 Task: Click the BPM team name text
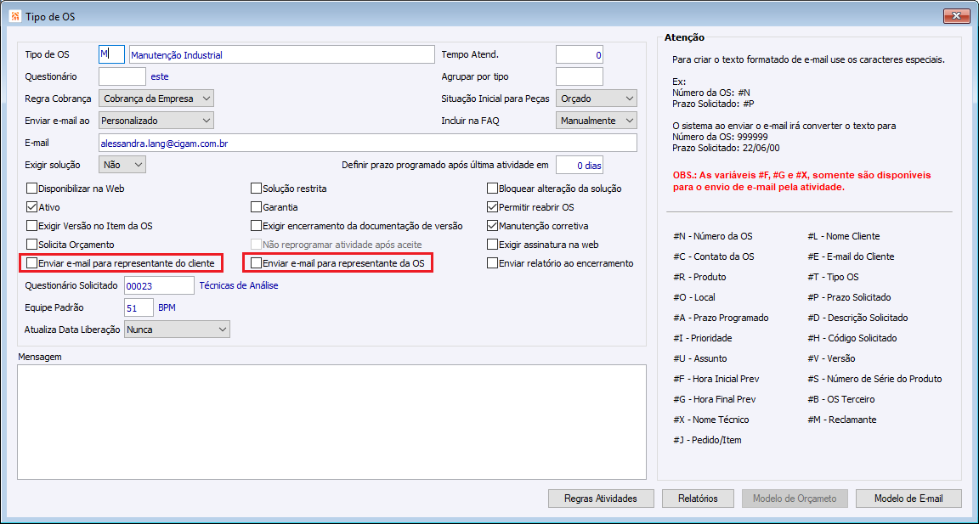(x=167, y=307)
